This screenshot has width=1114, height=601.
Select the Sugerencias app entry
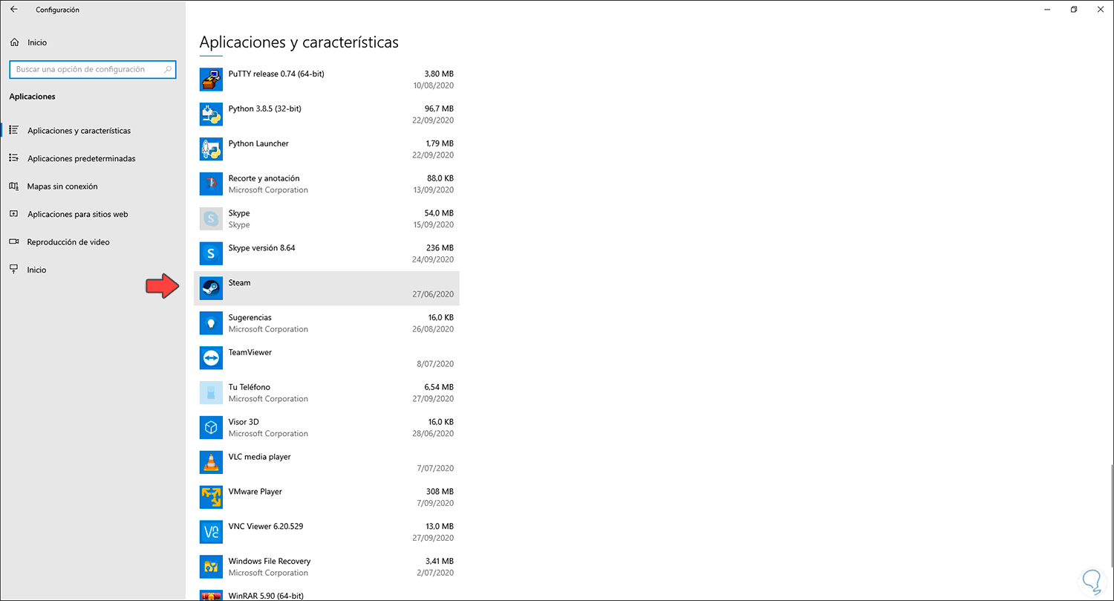point(327,323)
